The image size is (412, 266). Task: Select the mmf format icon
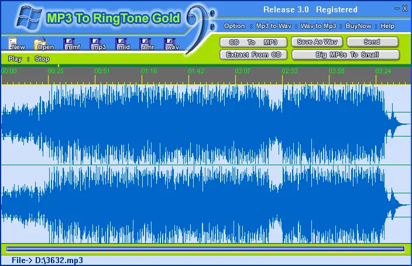tap(72, 44)
